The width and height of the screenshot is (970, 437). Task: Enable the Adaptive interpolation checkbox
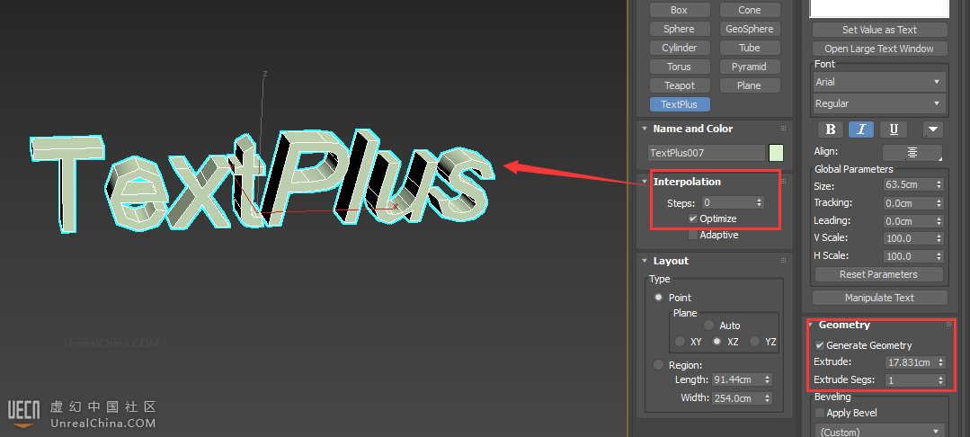pyautogui.click(x=693, y=235)
